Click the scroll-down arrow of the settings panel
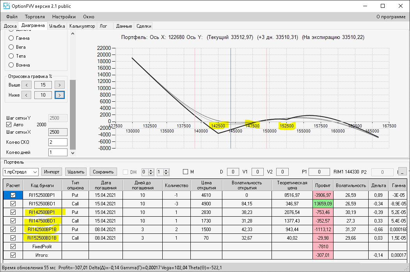 pos(73,153)
